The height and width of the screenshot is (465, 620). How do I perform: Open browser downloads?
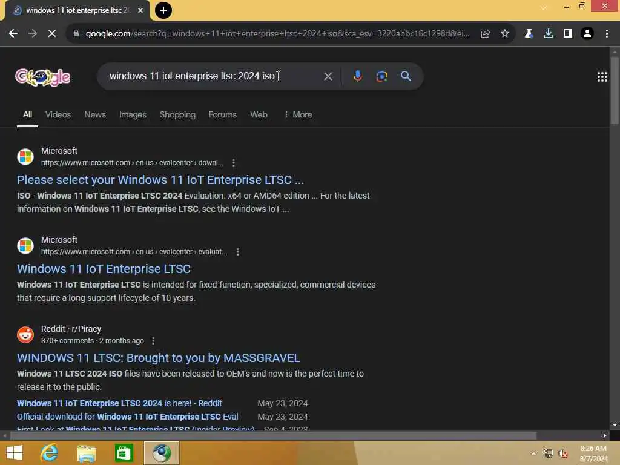coord(549,34)
